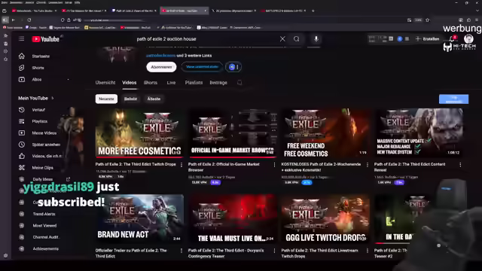Open 'Path of Exile 2: Official In-Game Market Browser' title
The image size is (482, 271).
(224, 167)
